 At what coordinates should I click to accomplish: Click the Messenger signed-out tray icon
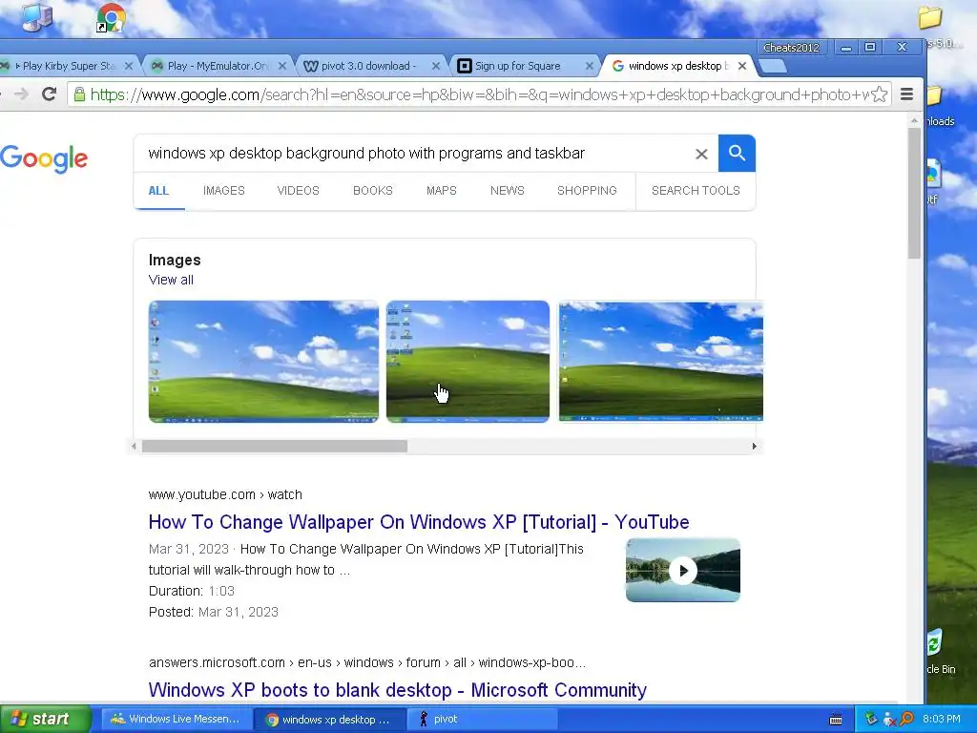pyautogui.click(x=889, y=720)
